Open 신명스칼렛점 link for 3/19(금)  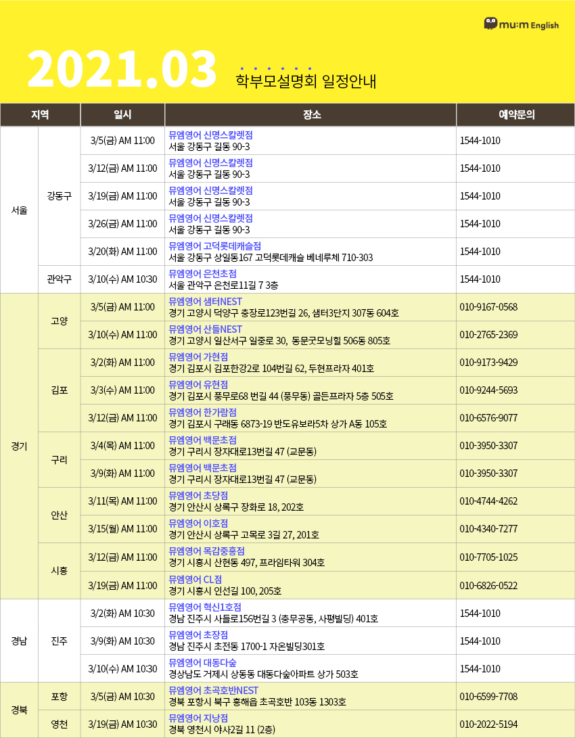tap(211, 191)
